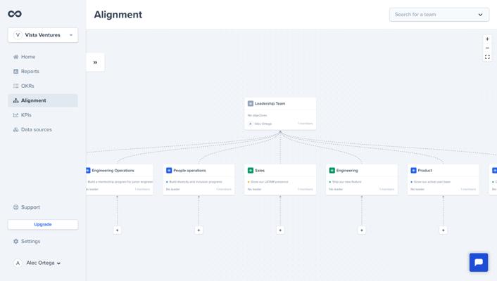
Task: Go to the OKRs page
Action: (x=27, y=86)
